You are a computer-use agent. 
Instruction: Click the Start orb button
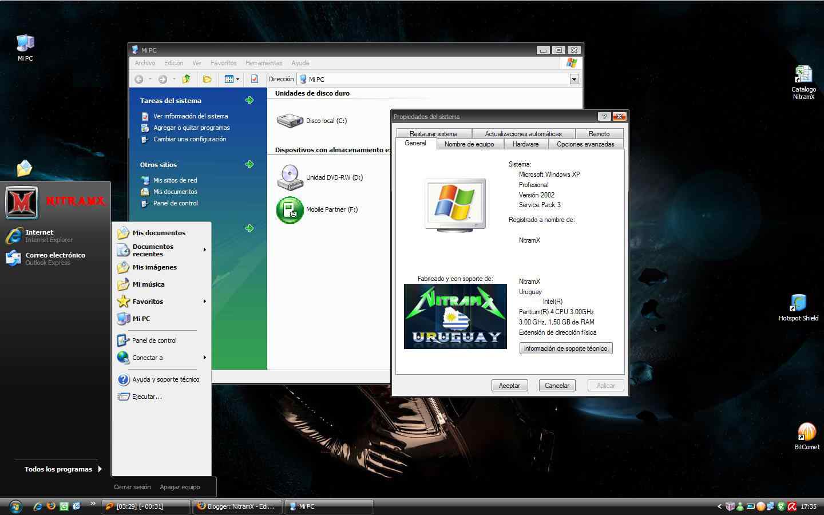(x=15, y=506)
